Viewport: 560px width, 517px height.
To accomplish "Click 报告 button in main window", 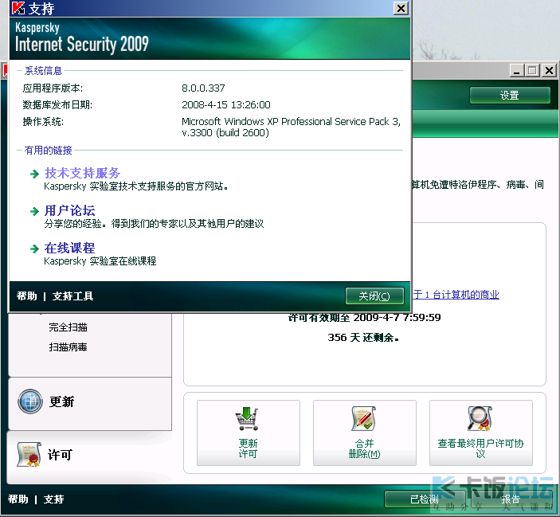I will 511,499.
